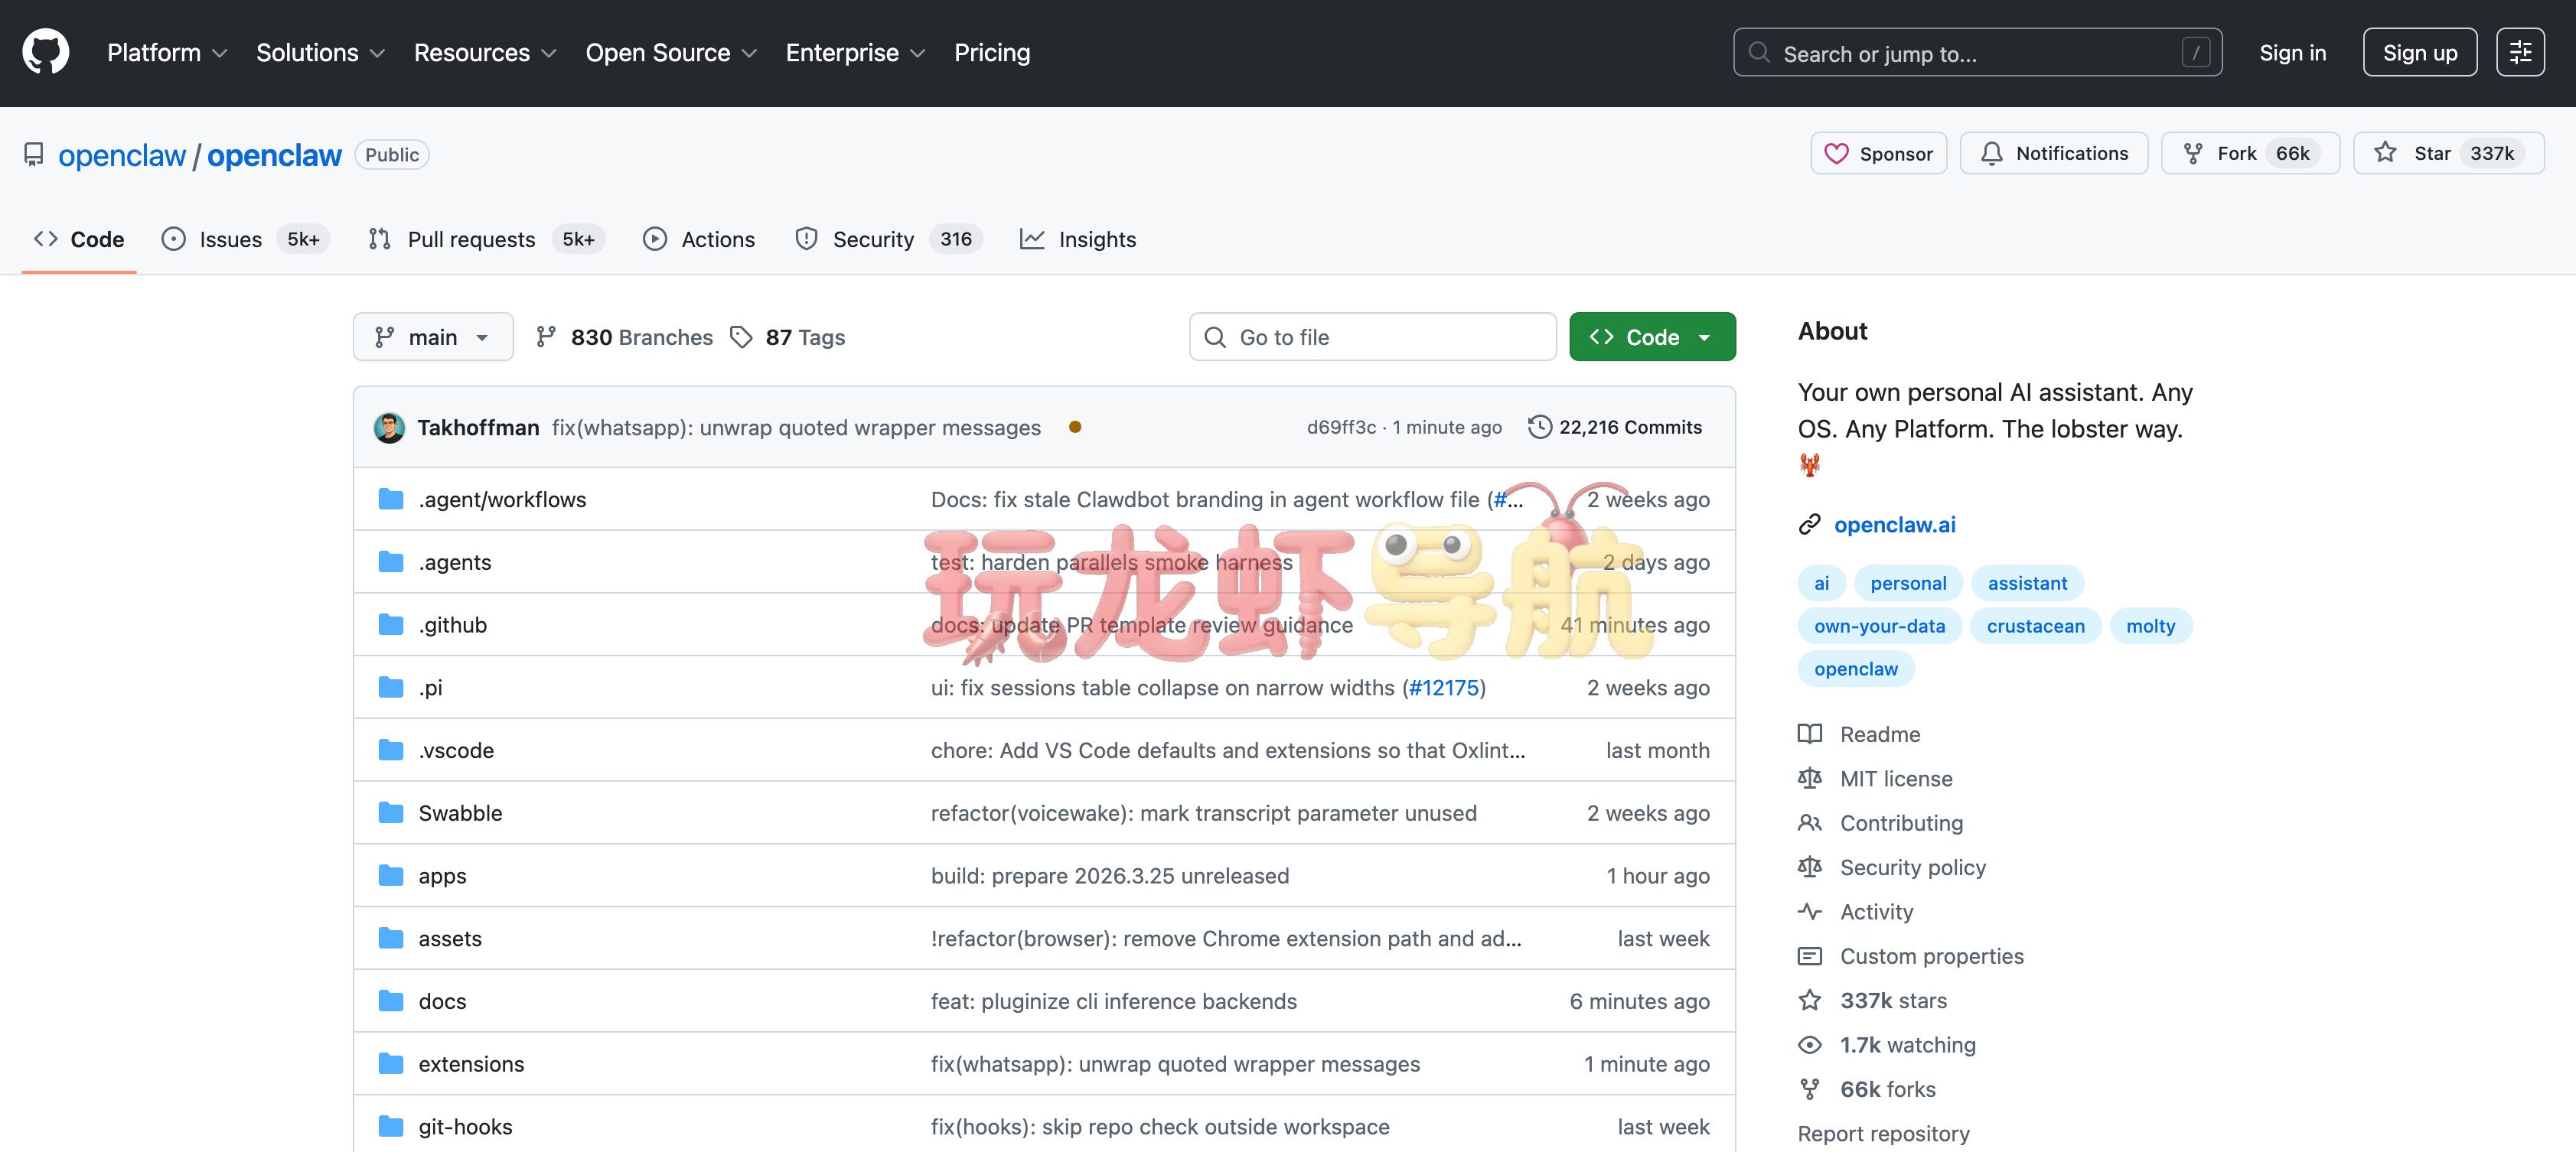Open the MIT license link

[1876, 779]
